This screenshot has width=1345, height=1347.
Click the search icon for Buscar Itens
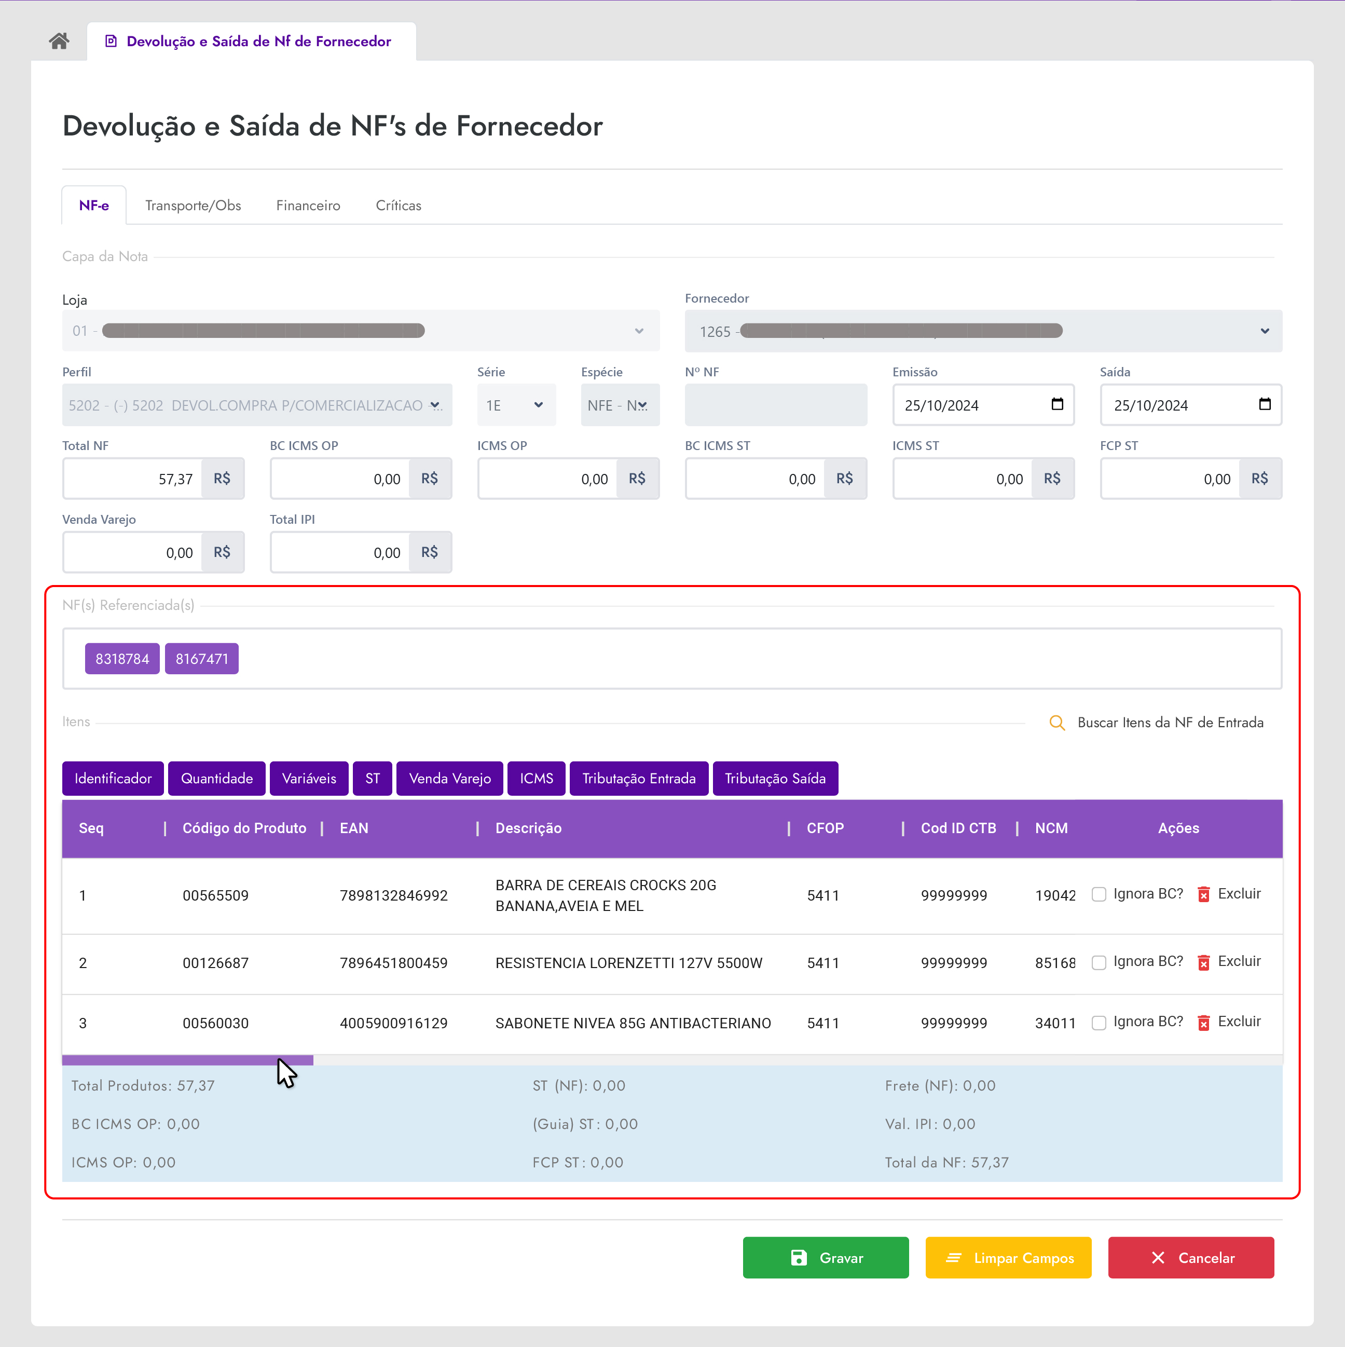coord(1056,723)
